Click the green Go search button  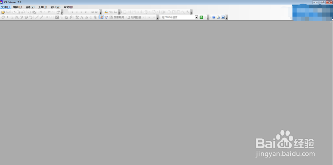point(201,17)
